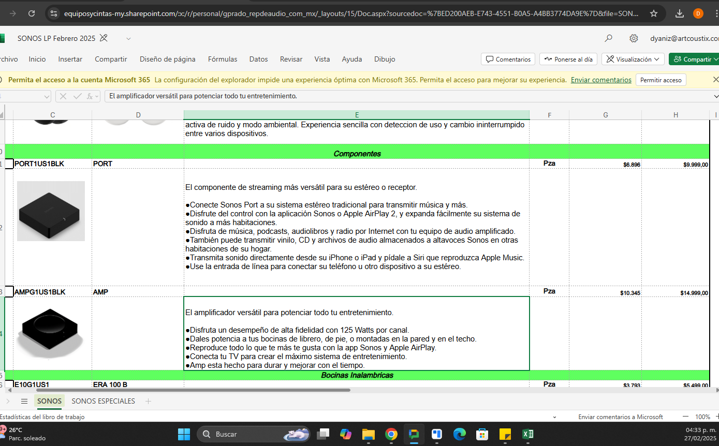Click the formula bar confirm checkmark icon
The image size is (719, 446).
(x=78, y=96)
